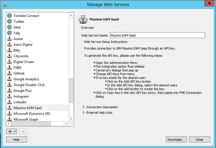The height and width of the screenshot is (148, 216).
Task: Open Help for Manage Web Services
Action: [x=16, y=140]
